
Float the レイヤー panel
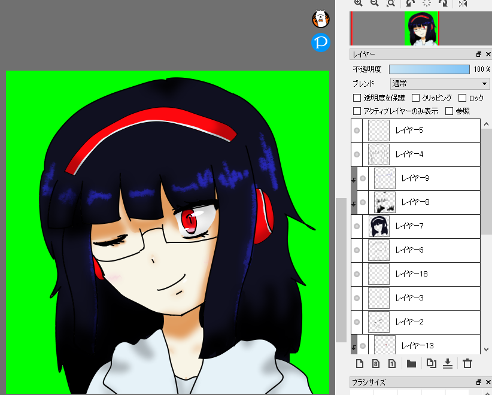[x=479, y=54]
